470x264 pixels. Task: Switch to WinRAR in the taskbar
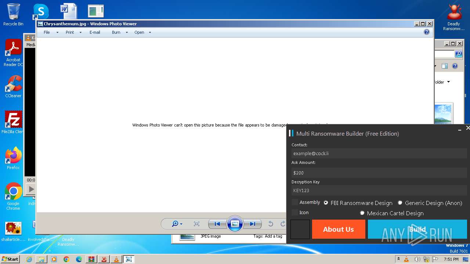[x=91, y=259]
